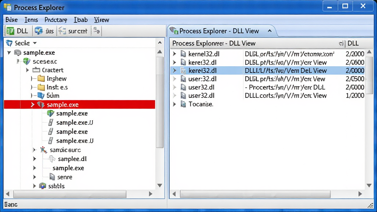Screen dimensions: 377x212
Task: Click the Insh e.s folder icon
Action: [x=41, y=87]
